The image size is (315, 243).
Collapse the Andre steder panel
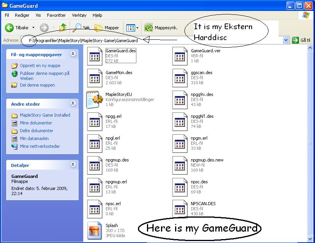[73, 103]
